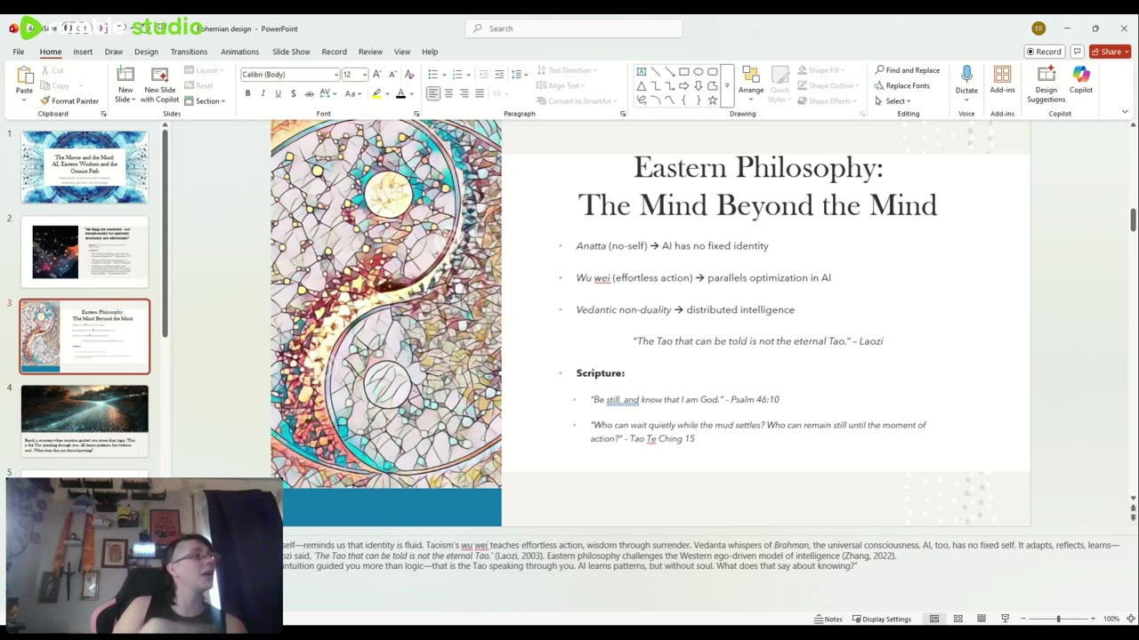This screenshot has height=640, width=1139.
Task: Open the Animations tab
Action: [x=240, y=52]
